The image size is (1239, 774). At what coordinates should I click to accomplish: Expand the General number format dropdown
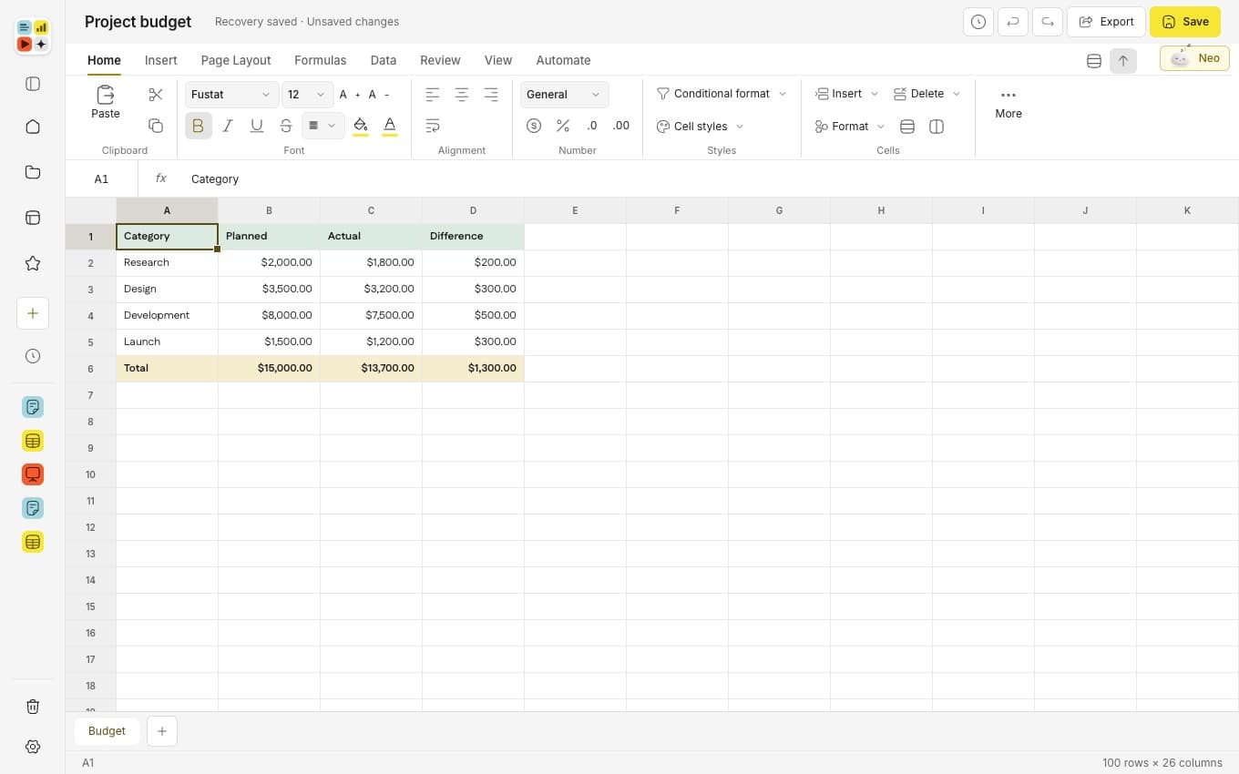click(564, 95)
